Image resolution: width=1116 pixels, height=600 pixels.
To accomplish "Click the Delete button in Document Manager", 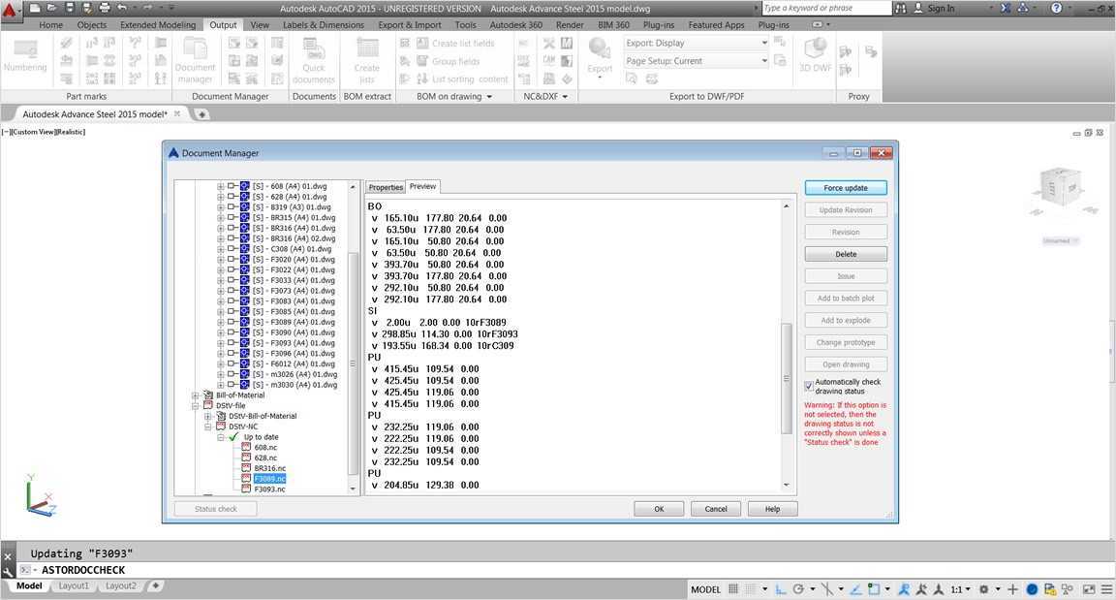I will click(x=846, y=254).
